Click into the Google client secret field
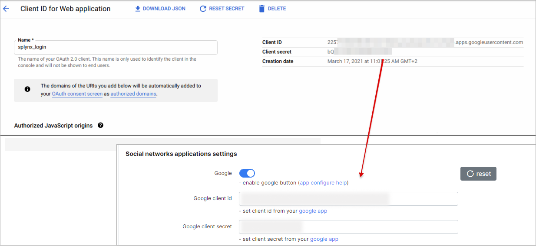Screen dimensions: 536x246 [348, 227]
